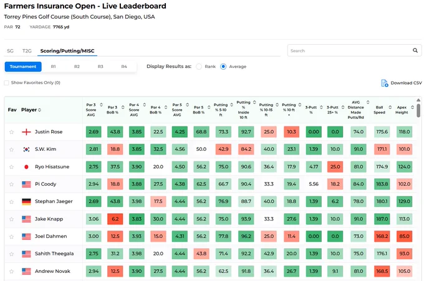Open Sahith Theegala player name
Viewport: 424px width, 281px height.
tap(54, 254)
